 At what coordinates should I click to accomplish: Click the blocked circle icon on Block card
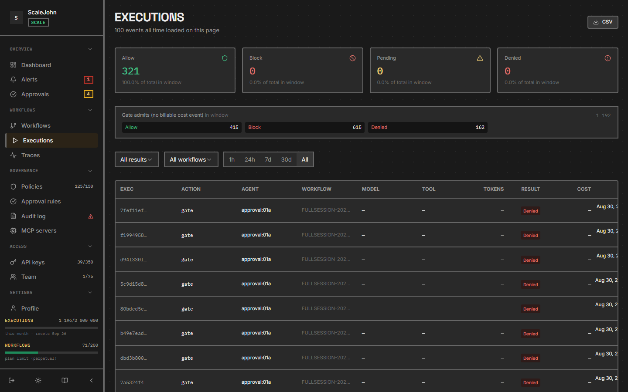click(352, 58)
